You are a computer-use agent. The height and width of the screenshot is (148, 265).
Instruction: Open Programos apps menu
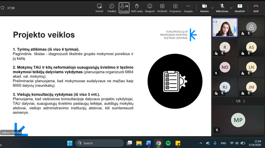(175, 8)
